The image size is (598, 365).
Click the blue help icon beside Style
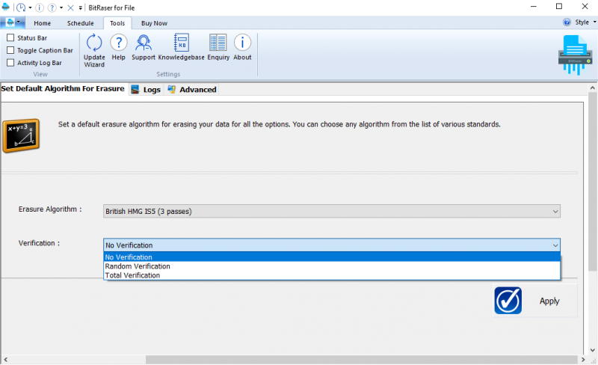[x=567, y=22]
